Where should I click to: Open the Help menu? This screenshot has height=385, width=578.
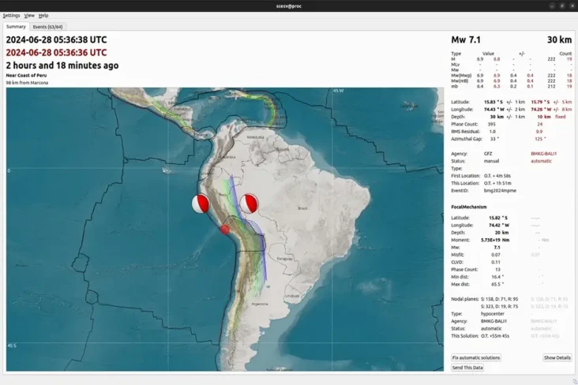tap(43, 16)
